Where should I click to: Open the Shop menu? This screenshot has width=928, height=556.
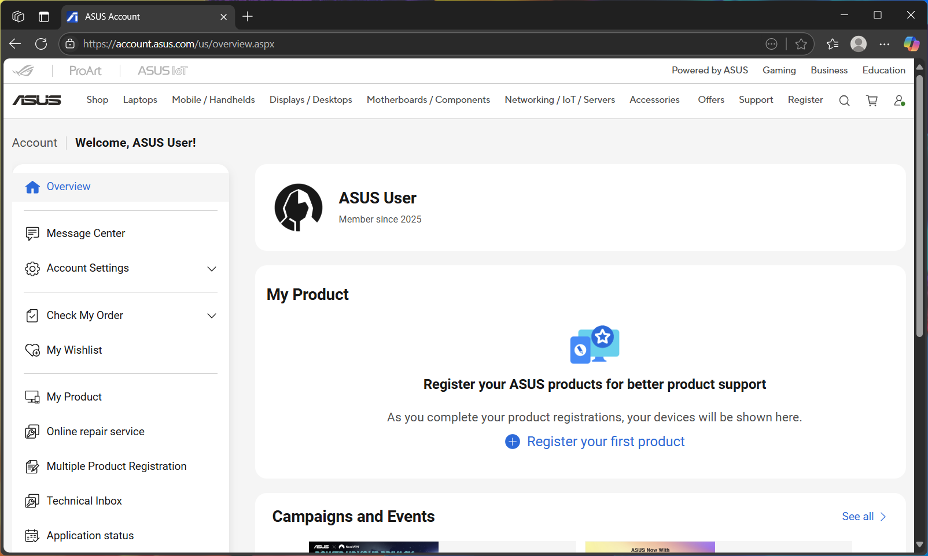[x=97, y=100]
